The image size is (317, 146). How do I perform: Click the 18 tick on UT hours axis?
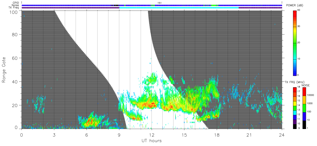[x=217, y=135]
